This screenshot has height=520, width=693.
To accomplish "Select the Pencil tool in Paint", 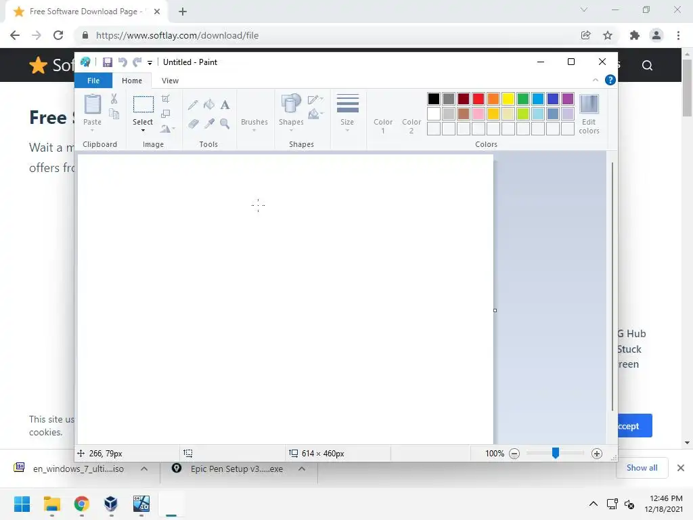I will pyautogui.click(x=193, y=105).
